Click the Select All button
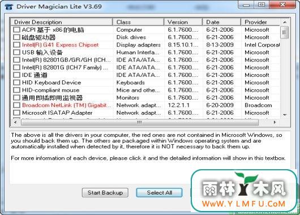 point(159,192)
